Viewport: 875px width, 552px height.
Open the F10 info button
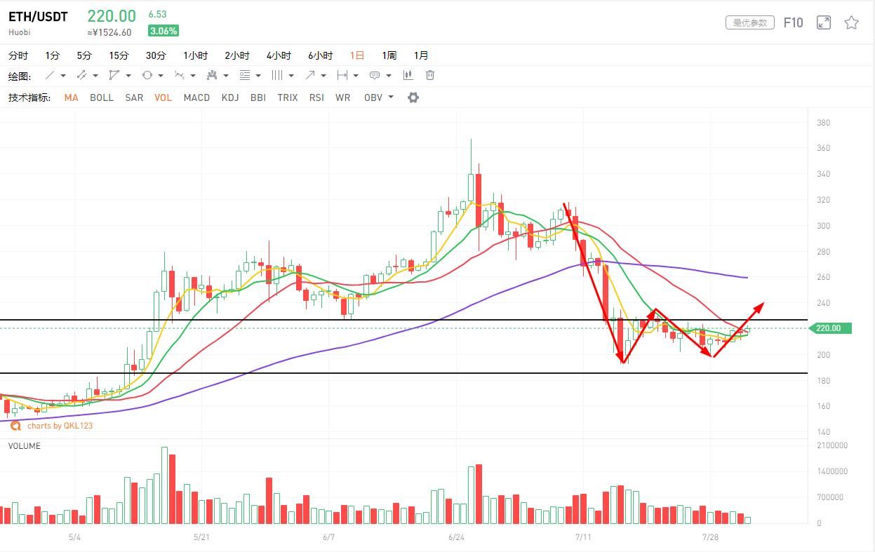tap(793, 22)
